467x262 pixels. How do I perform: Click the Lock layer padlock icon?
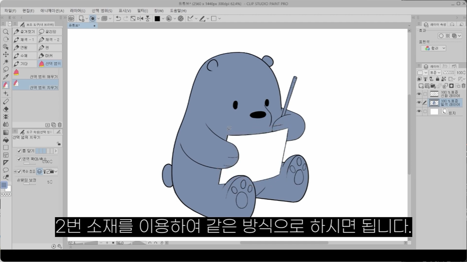click(x=438, y=79)
